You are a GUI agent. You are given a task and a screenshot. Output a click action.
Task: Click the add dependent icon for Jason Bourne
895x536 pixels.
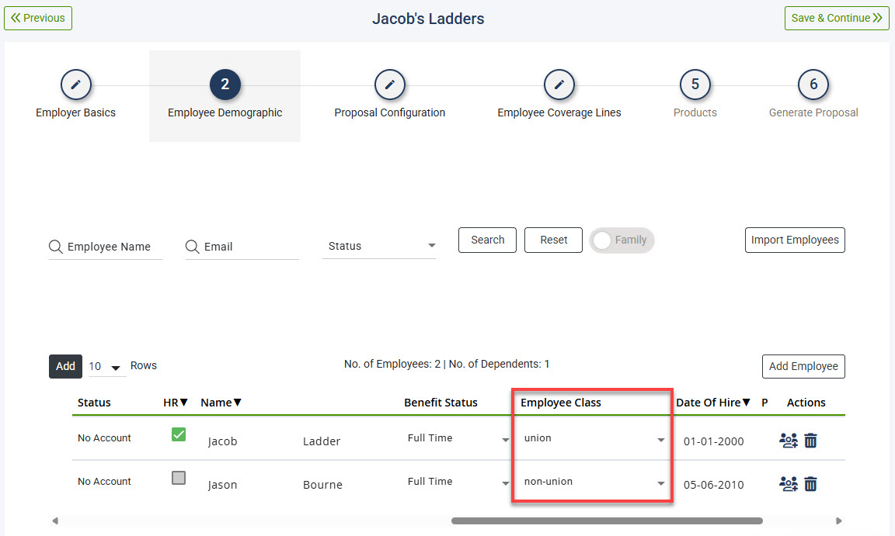(x=788, y=483)
